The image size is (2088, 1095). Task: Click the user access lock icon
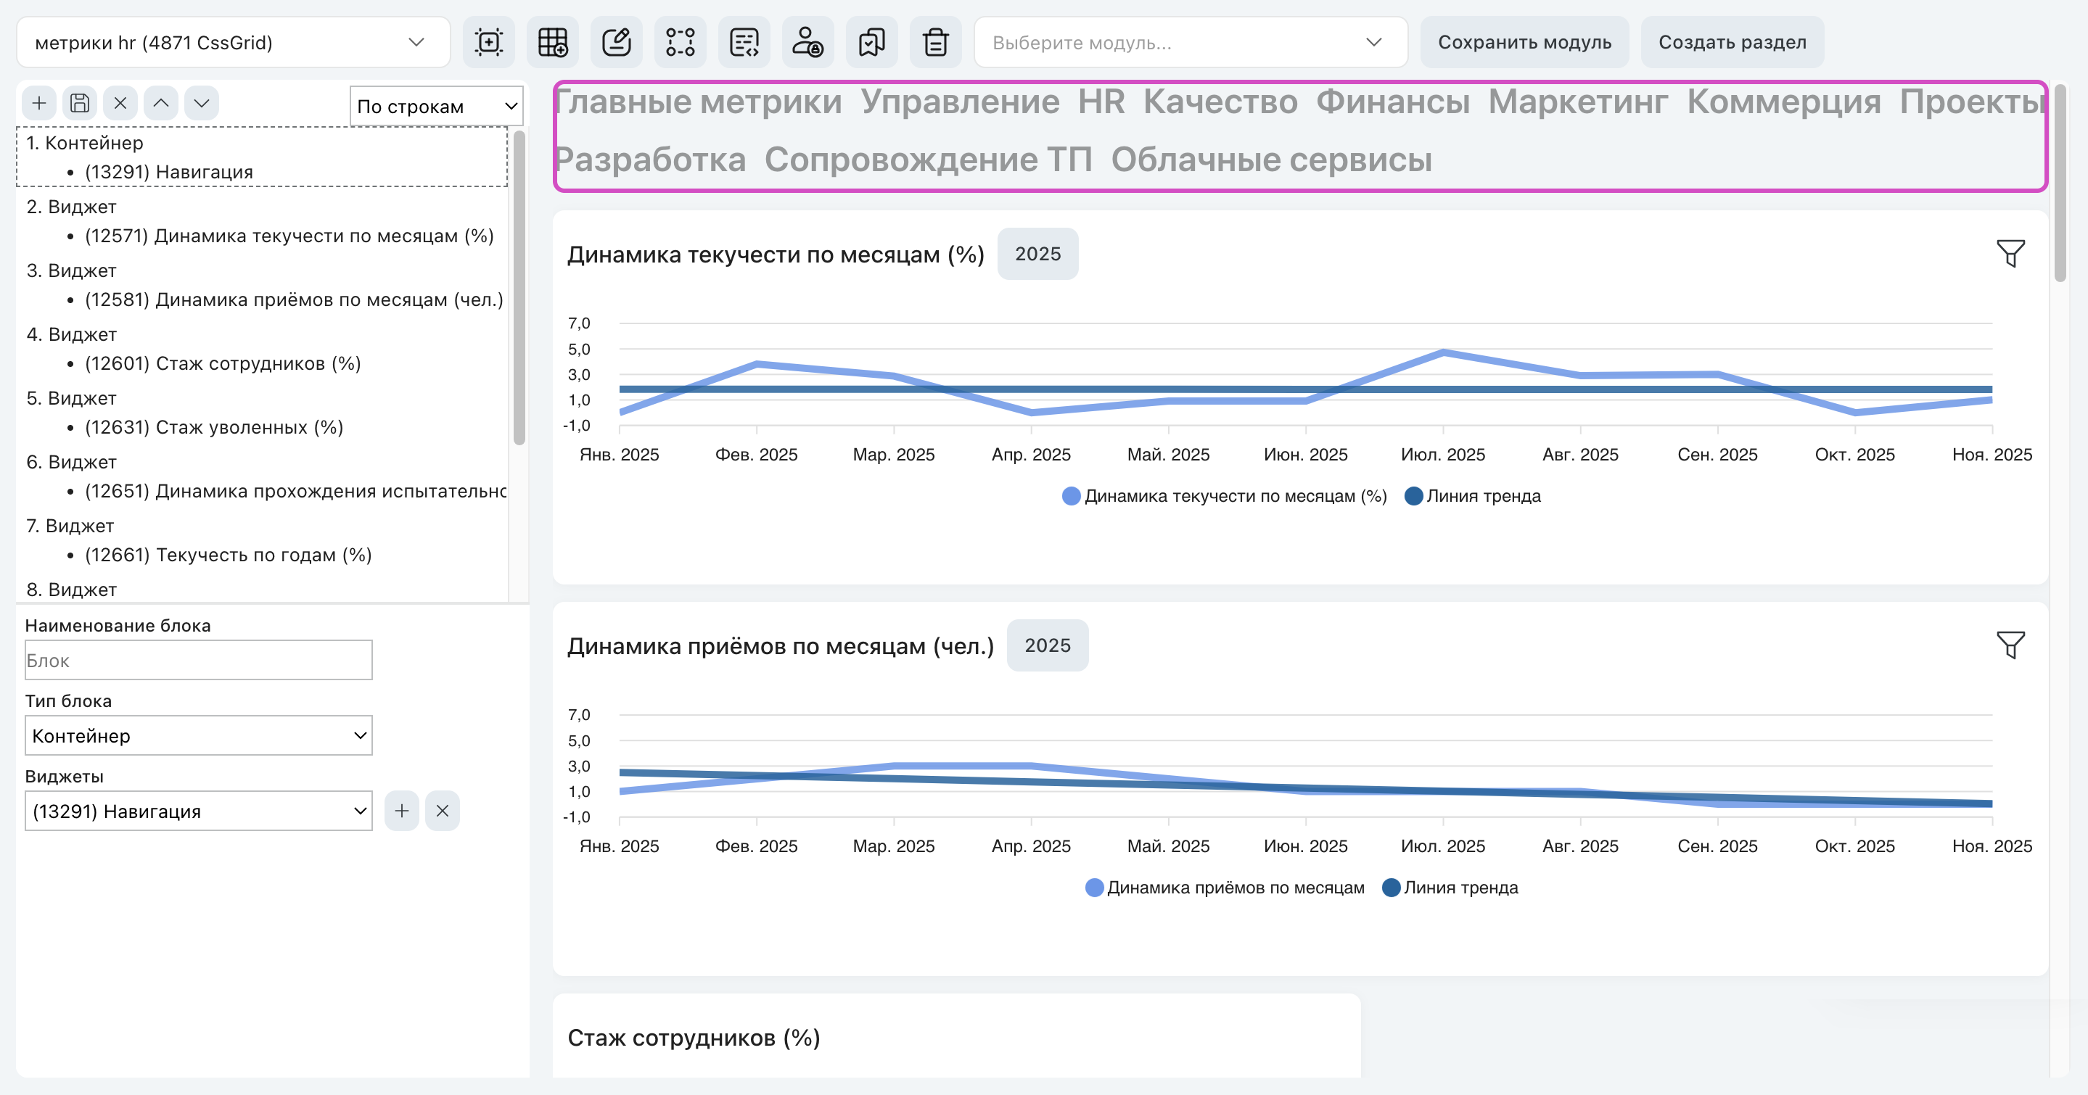pos(808,42)
